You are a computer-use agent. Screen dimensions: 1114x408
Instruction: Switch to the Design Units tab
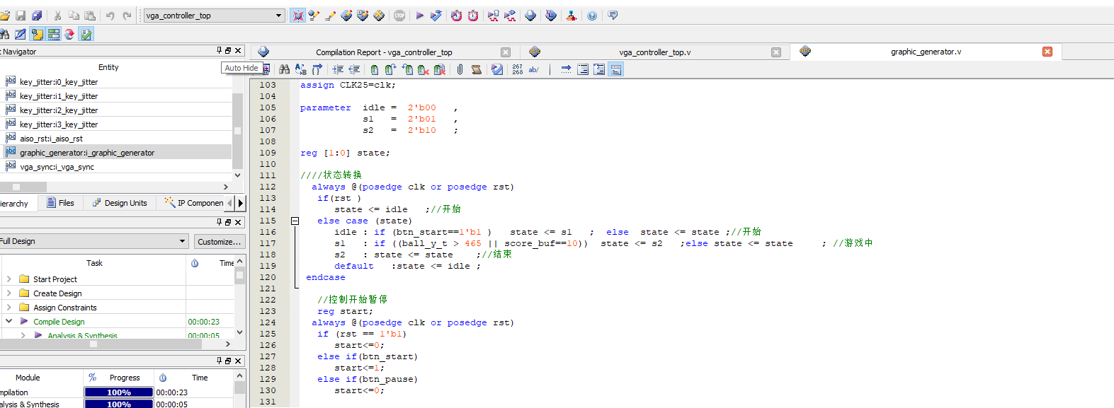(x=120, y=203)
